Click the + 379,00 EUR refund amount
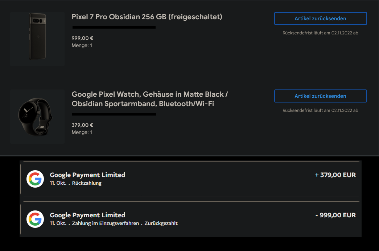 335,175
